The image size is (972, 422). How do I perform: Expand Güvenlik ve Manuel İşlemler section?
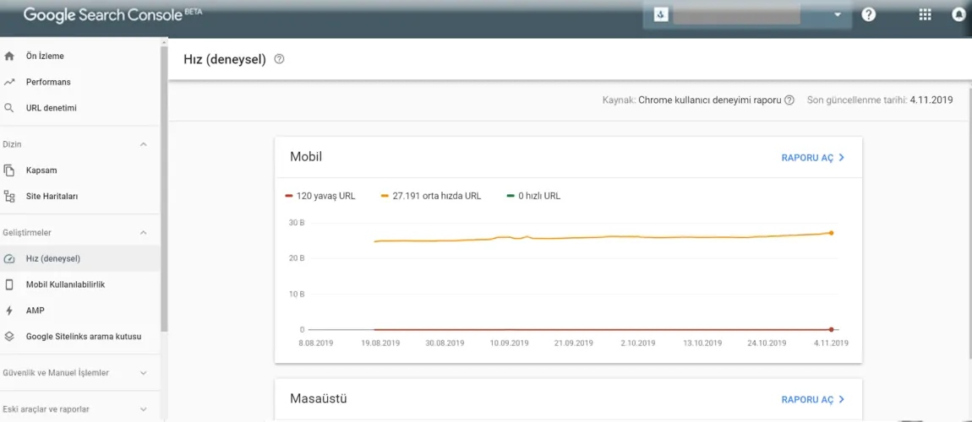pyautogui.click(x=143, y=373)
